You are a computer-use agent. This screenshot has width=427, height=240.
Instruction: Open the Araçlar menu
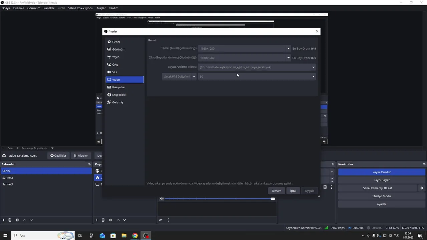[x=101, y=8]
